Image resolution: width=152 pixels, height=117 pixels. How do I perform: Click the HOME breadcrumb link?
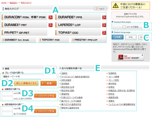coord(4,3)
